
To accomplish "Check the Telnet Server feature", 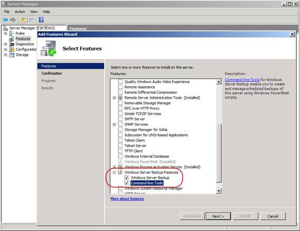I will tap(120, 146).
